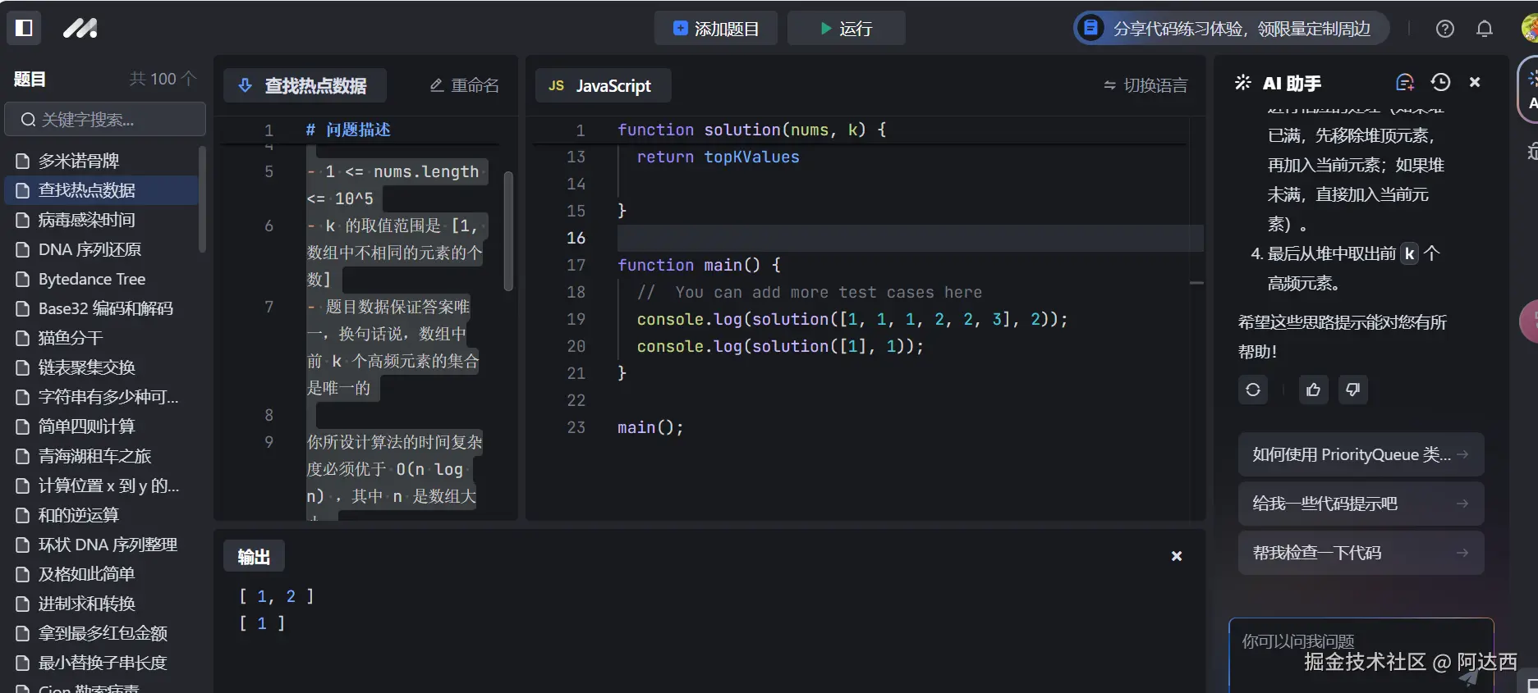Switch the programming language

click(x=1145, y=85)
